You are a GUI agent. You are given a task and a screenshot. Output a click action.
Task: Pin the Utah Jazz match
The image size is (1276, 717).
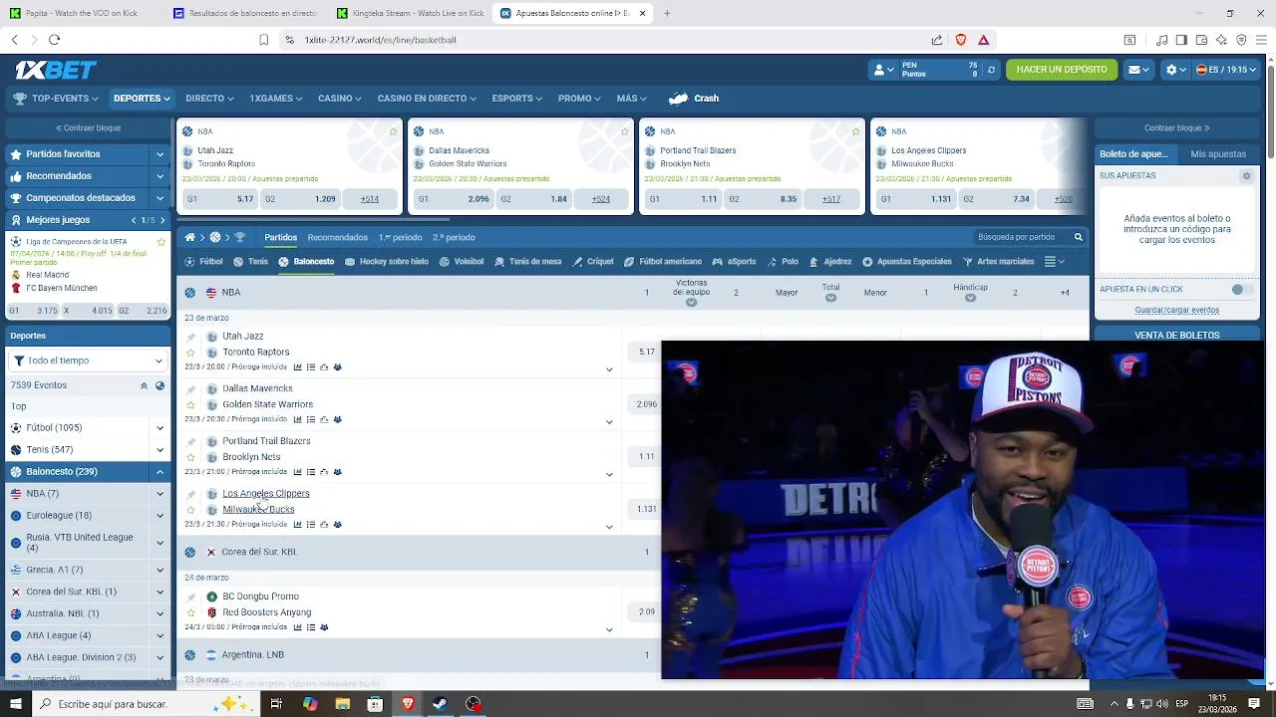click(x=190, y=338)
